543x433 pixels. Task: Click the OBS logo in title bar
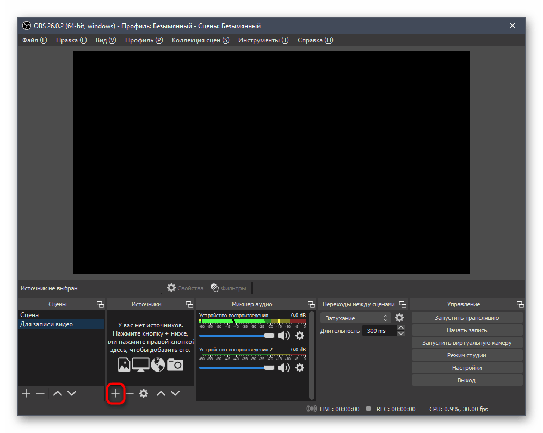27,26
